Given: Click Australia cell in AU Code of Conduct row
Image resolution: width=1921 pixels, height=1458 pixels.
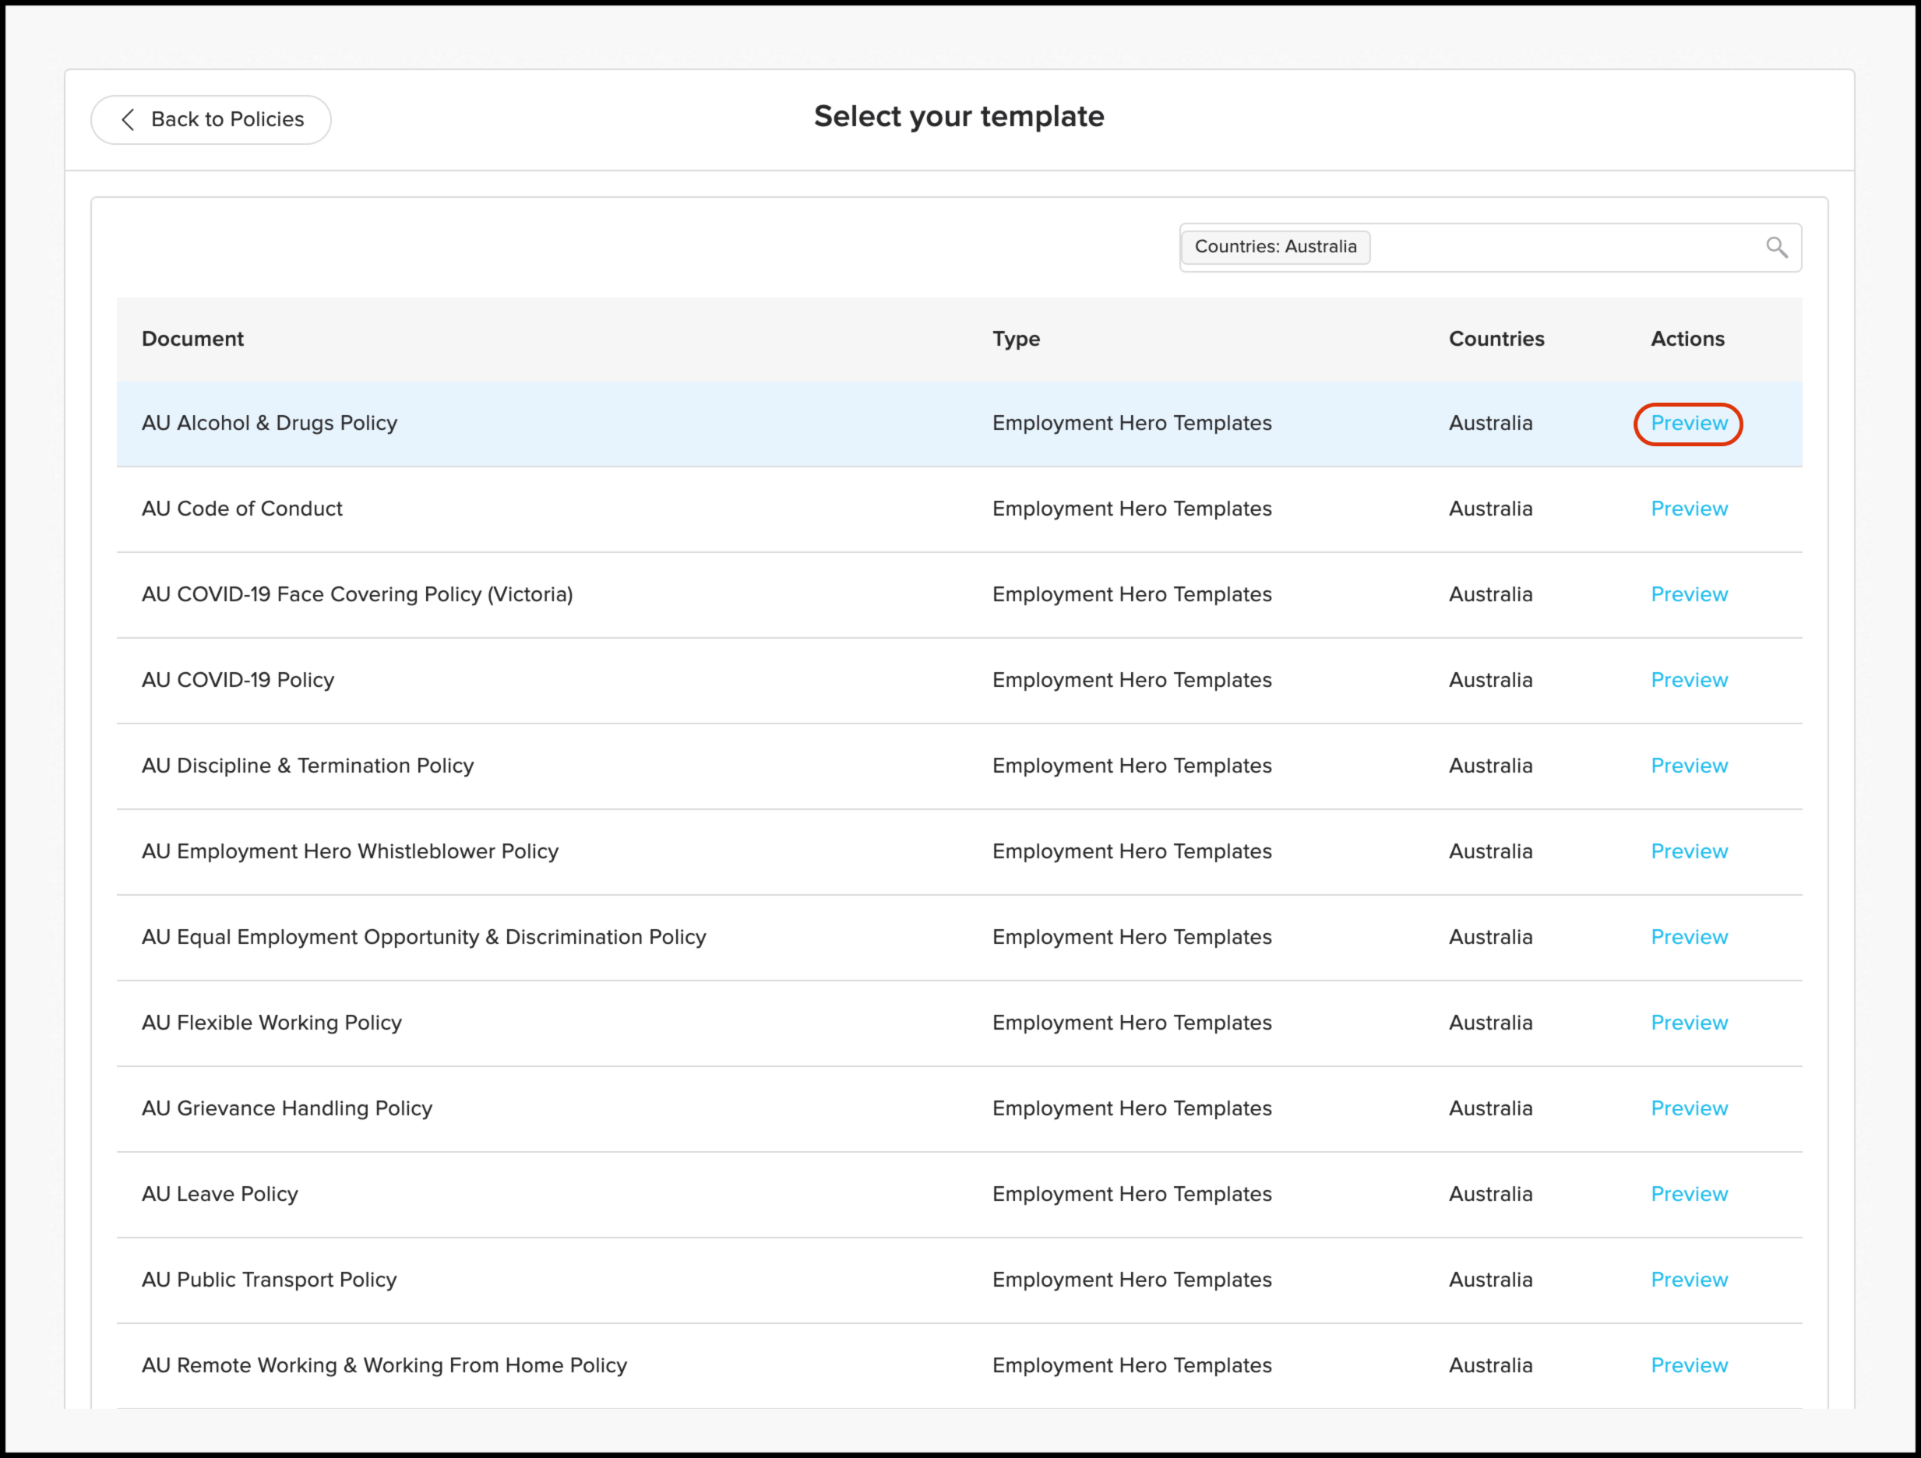Looking at the screenshot, I should click(x=1490, y=509).
